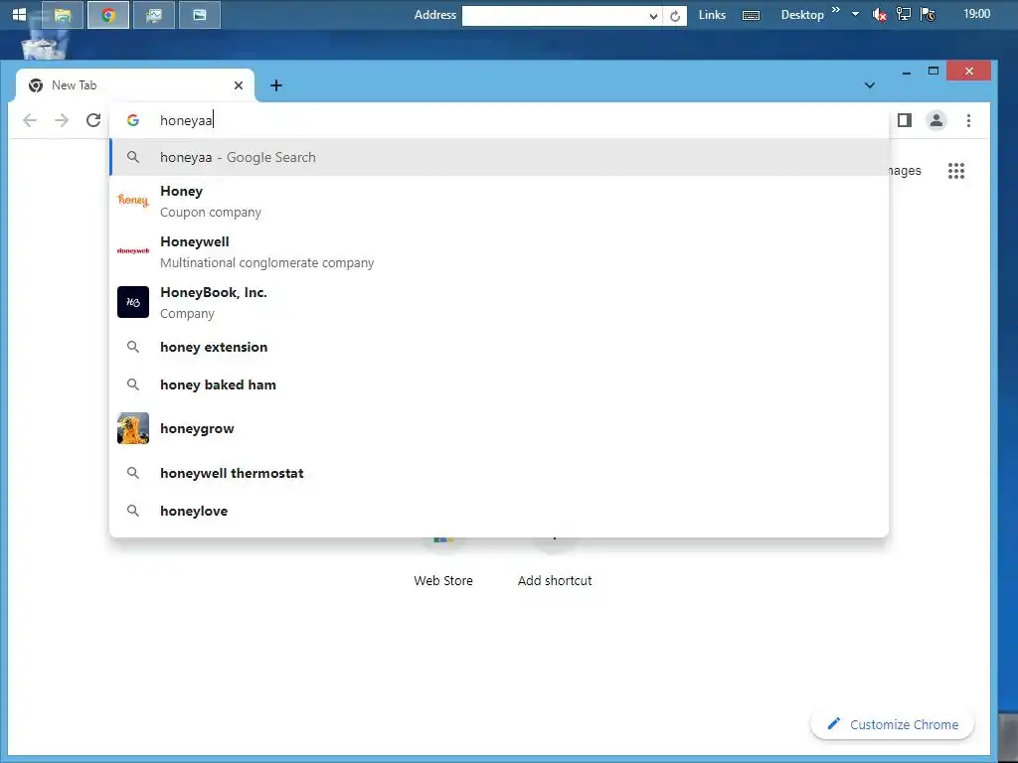Click the omnibox text honeyaa

coord(186,120)
